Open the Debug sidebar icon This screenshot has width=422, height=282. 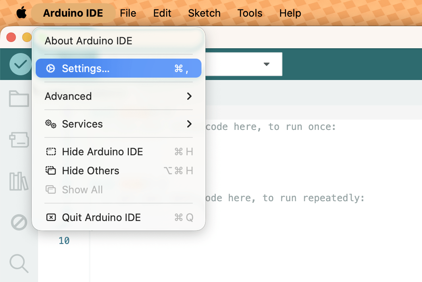pos(19,222)
